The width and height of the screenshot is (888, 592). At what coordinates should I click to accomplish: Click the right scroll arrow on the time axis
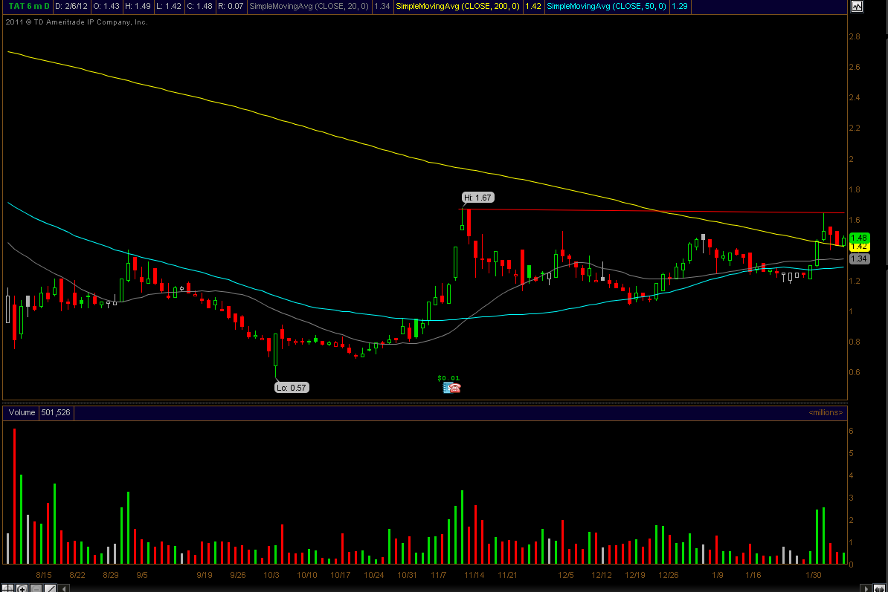[866, 588]
